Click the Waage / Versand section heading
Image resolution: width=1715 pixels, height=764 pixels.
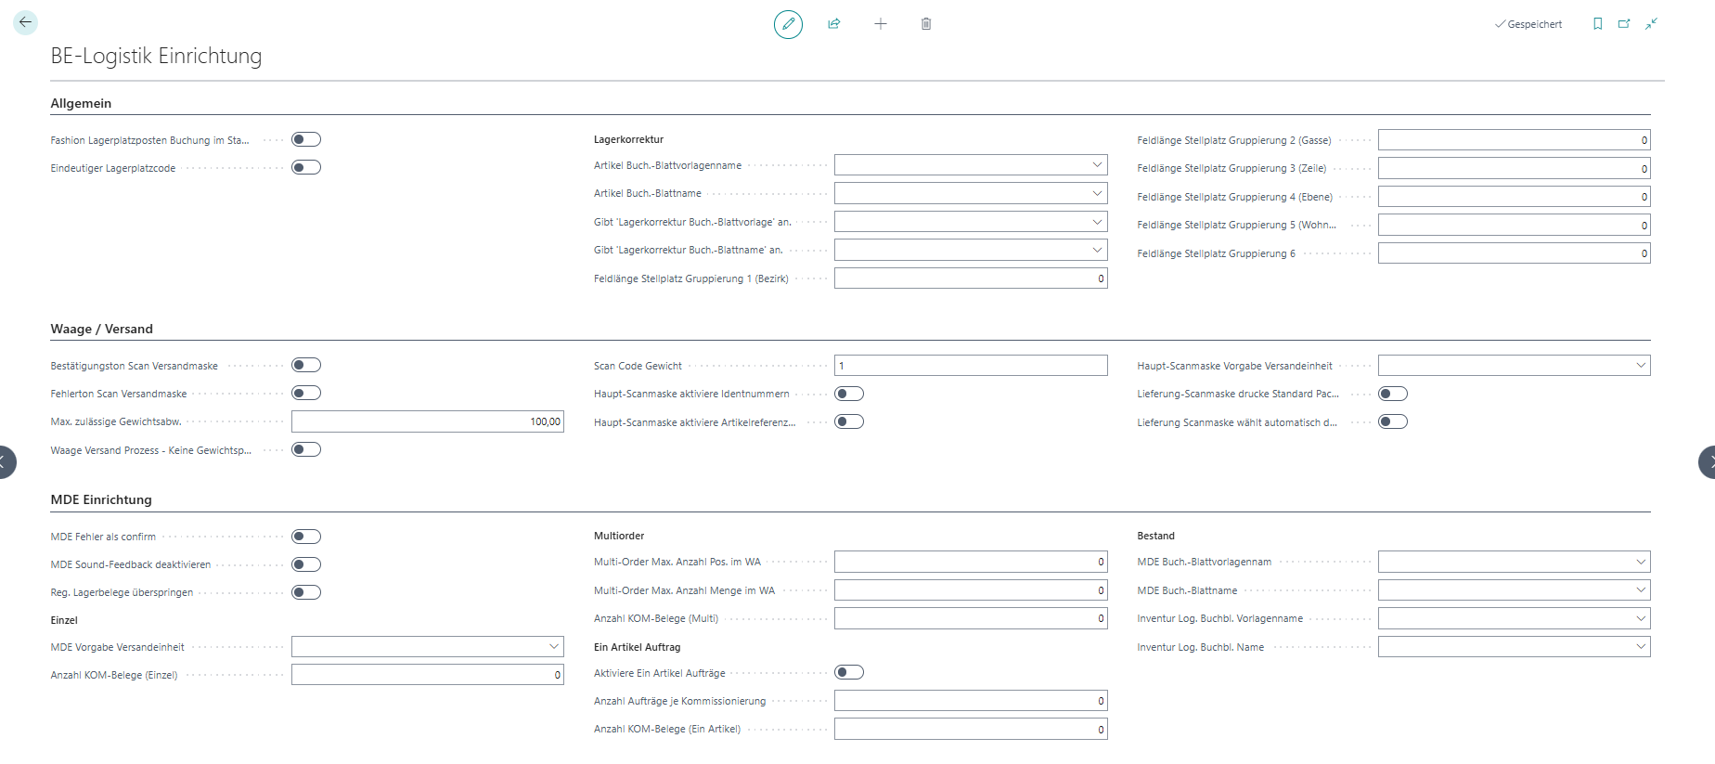tap(101, 329)
